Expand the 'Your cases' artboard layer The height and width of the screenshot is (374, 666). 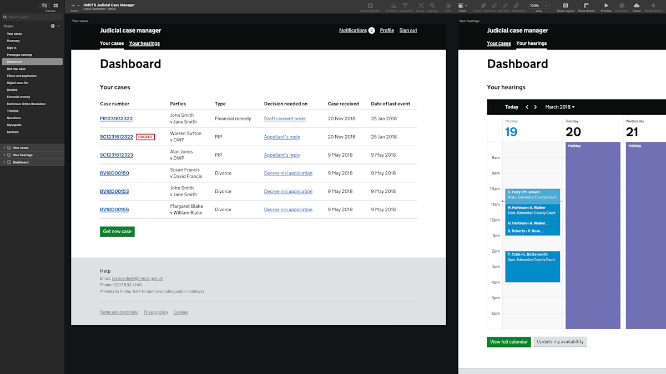coord(4,148)
